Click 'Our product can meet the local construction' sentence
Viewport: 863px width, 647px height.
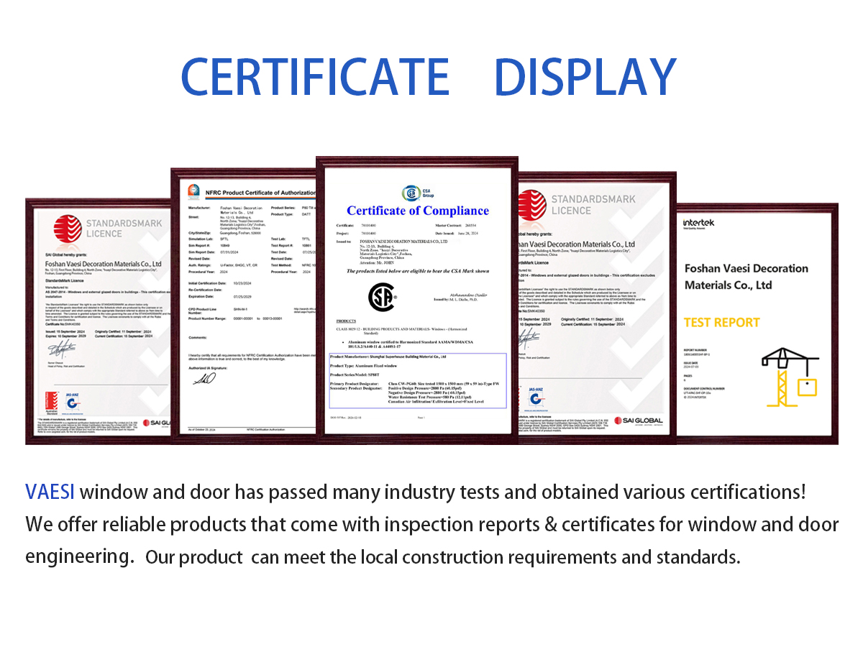(443, 557)
